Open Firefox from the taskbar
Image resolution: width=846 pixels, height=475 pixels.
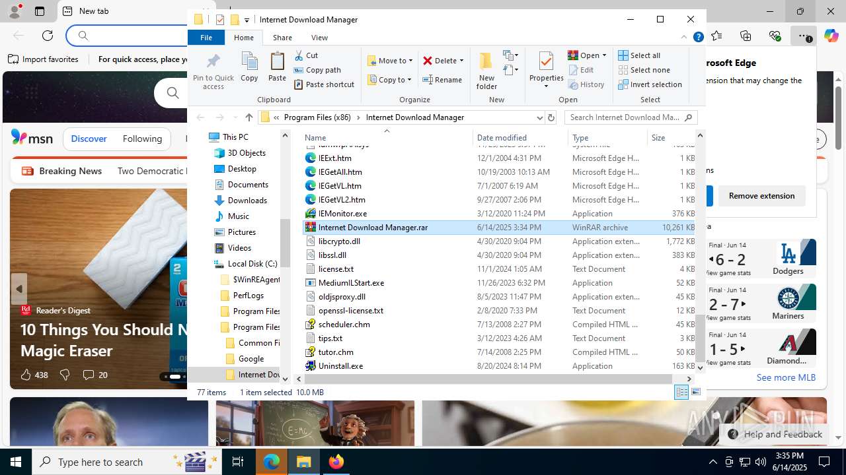[x=336, y=462]
